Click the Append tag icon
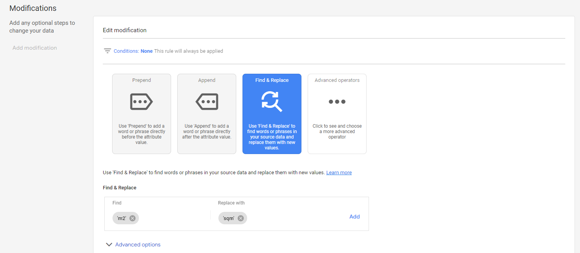580x253 pixels. tap(207, 102)
